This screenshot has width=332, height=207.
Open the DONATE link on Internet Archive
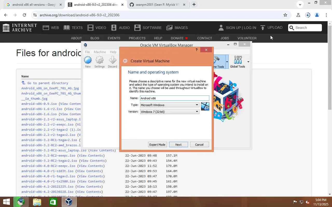tap(179, 38)
